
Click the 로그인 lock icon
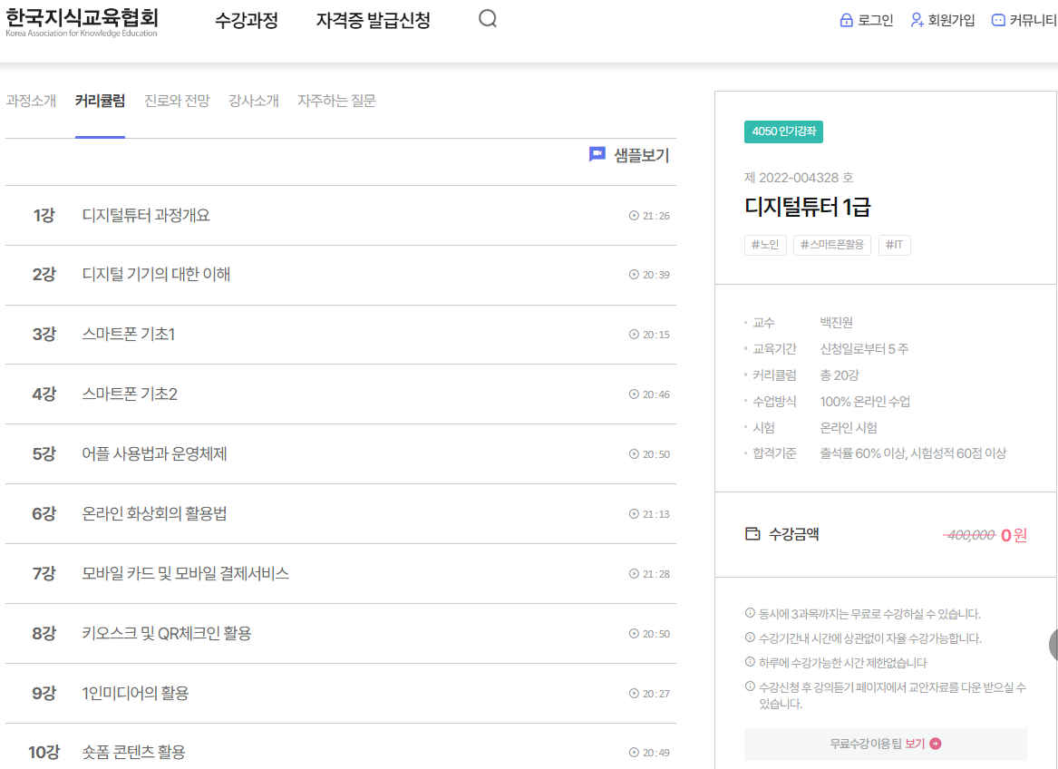[x=845, y=19]
